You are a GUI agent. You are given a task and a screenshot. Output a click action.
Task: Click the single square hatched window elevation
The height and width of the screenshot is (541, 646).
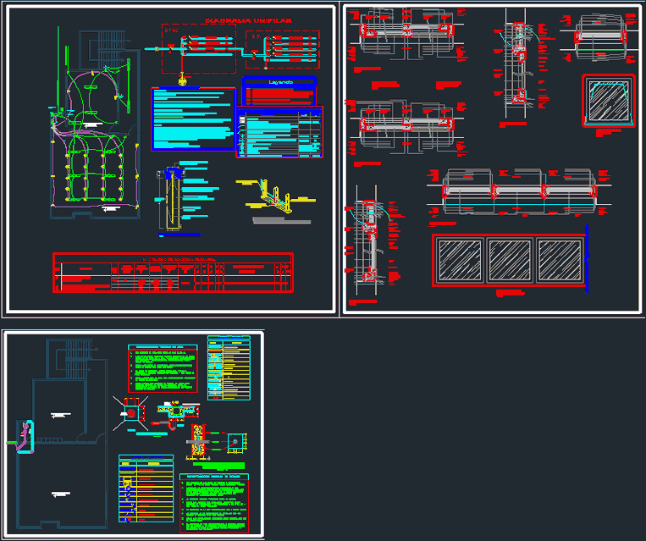click(609, 101)
